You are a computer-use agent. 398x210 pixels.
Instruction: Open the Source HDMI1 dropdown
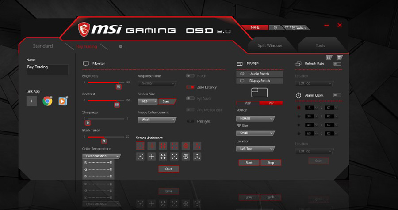(255, 119)
